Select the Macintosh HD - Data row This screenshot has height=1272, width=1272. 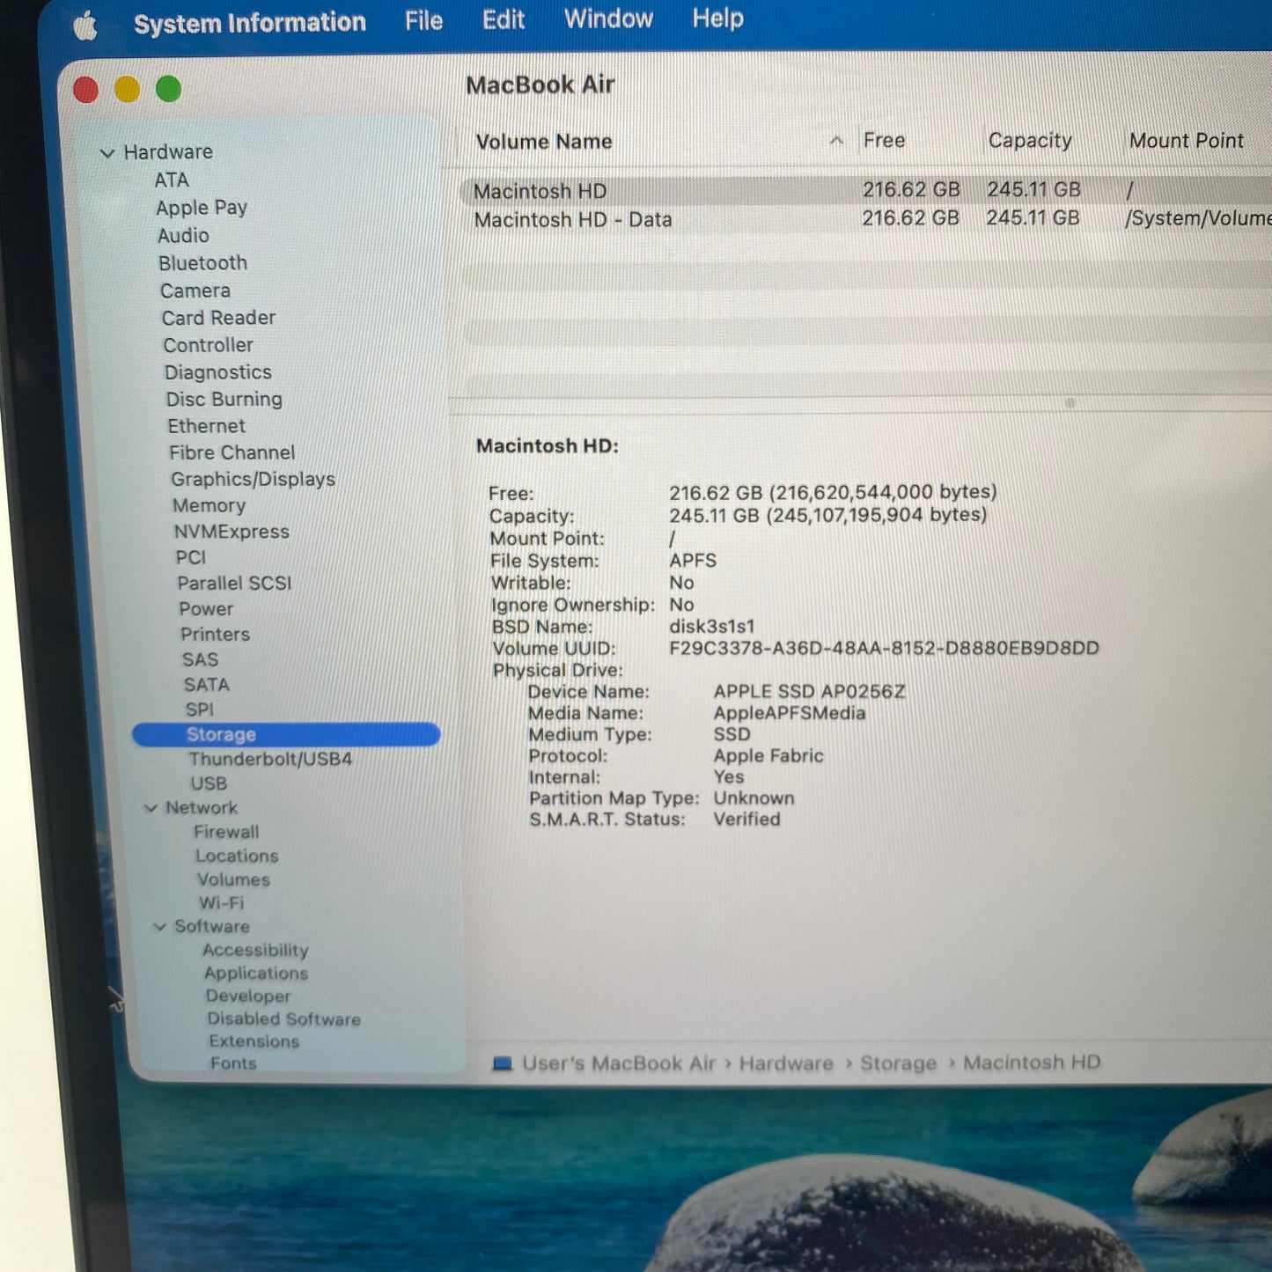865,219
